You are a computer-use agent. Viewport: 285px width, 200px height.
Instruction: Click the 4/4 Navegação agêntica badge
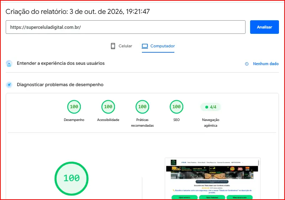[x=211, y=107]
